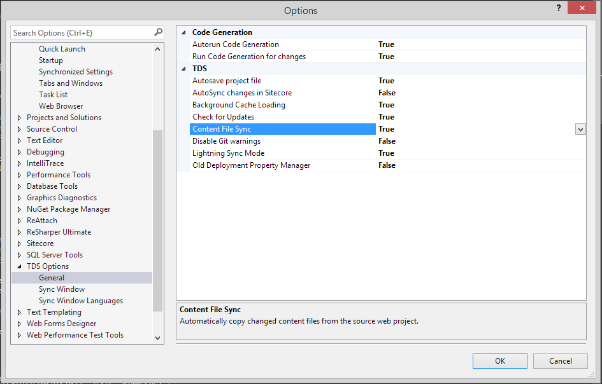This screenshot has height=384, width=602.
Task: Expand the Debugging category
Action: point(19,151)
